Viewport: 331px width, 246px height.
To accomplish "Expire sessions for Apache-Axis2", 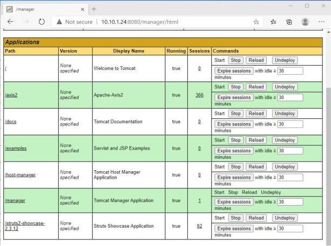I will click(234, 97).
